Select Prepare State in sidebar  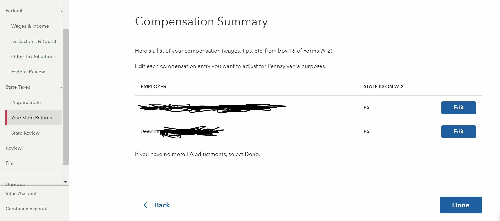pyautogui.click(x=26, y=102)
